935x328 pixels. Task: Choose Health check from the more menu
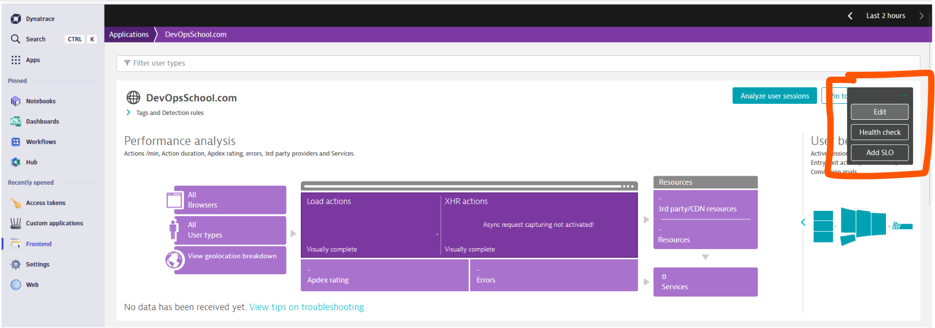pos(880,132)
